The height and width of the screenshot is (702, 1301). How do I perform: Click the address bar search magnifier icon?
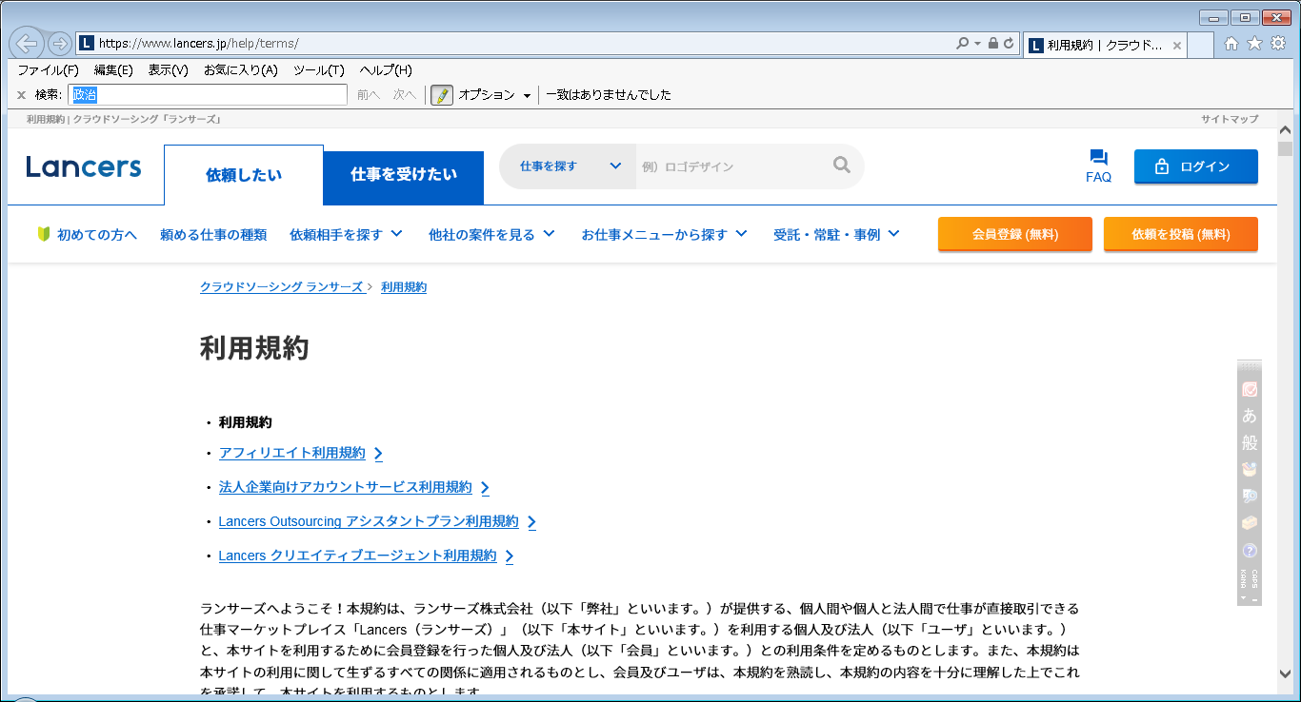coord(963,44)
